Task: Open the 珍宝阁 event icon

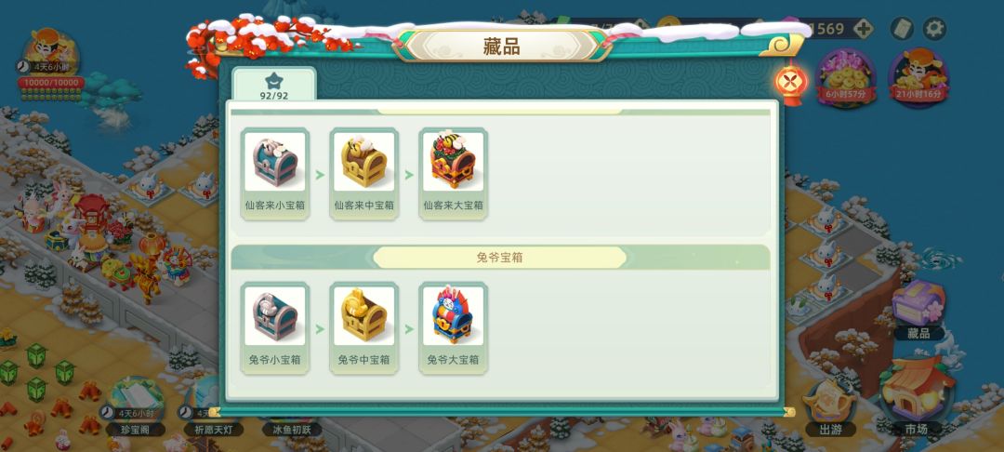Action: coord(135,405)
